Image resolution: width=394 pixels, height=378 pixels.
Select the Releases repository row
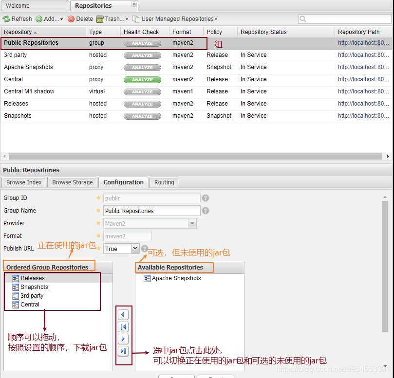pyautogui.click(x=196, y=104)
